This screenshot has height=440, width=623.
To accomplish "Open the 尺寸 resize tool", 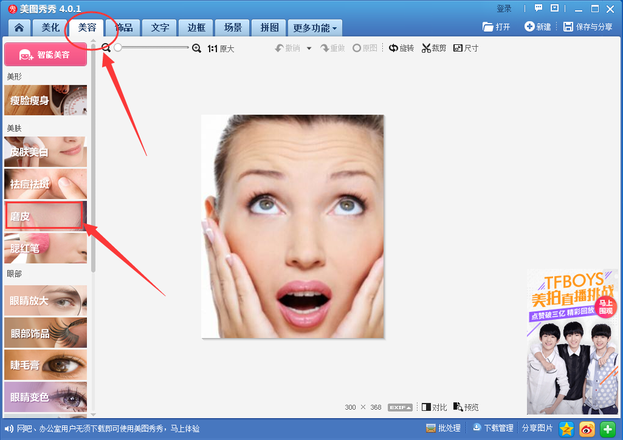I will 465,48.
